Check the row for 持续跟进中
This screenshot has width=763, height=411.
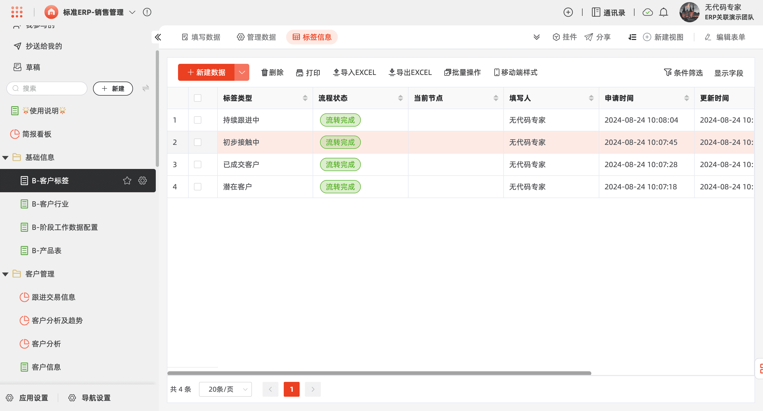tap(198, 120)
